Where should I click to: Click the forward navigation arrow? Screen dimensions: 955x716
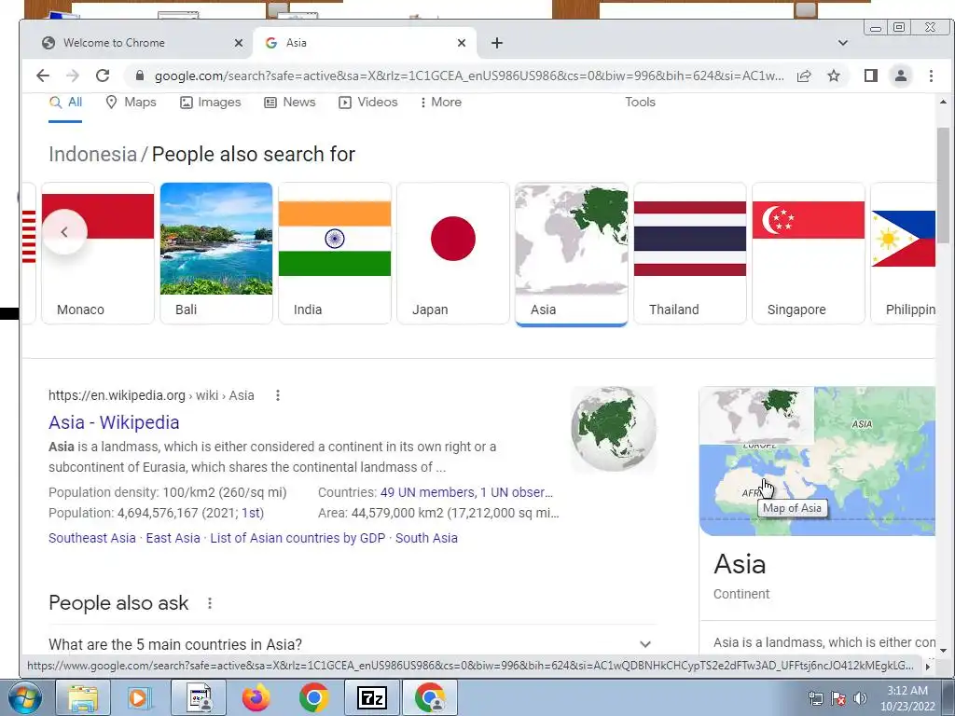pyautogui.click(x=73, y=76)
